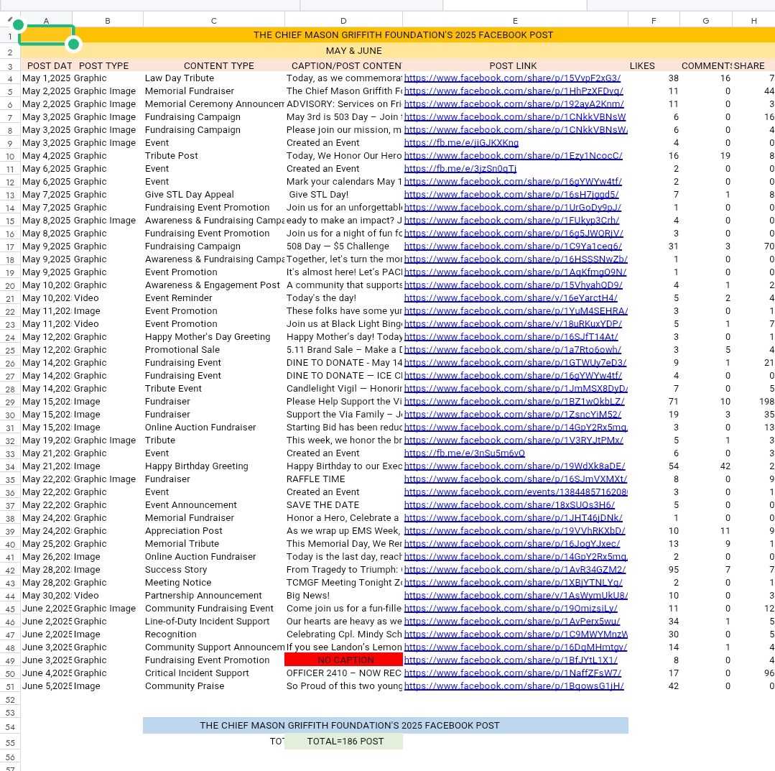Select column F by its header
The image size is (775, 771).
click(654, 21)
